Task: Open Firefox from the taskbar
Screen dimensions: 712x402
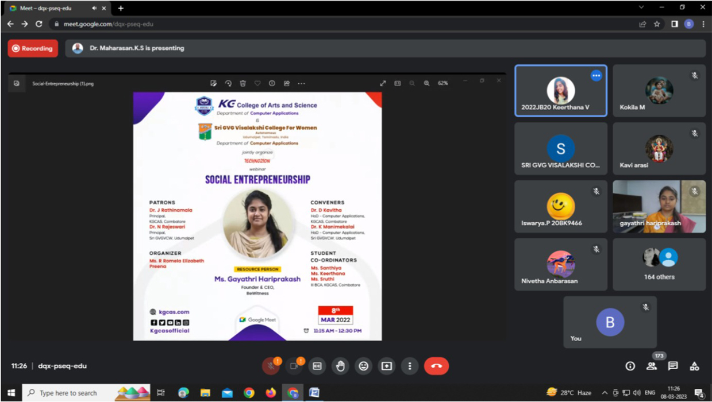Action: 271,393
